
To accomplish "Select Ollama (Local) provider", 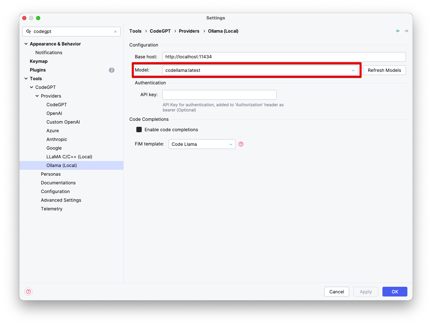I will coord(71,166).
